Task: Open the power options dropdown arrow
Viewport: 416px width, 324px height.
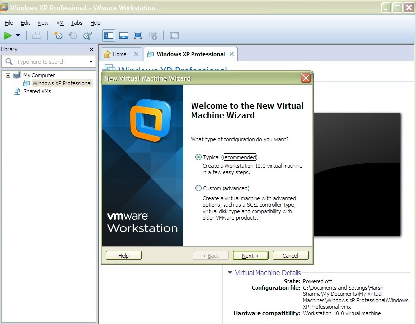Action: (x=18, y=35)
